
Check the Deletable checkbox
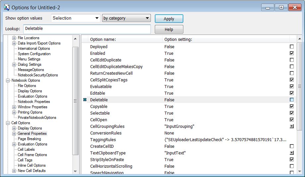click(x=292, y=100)
